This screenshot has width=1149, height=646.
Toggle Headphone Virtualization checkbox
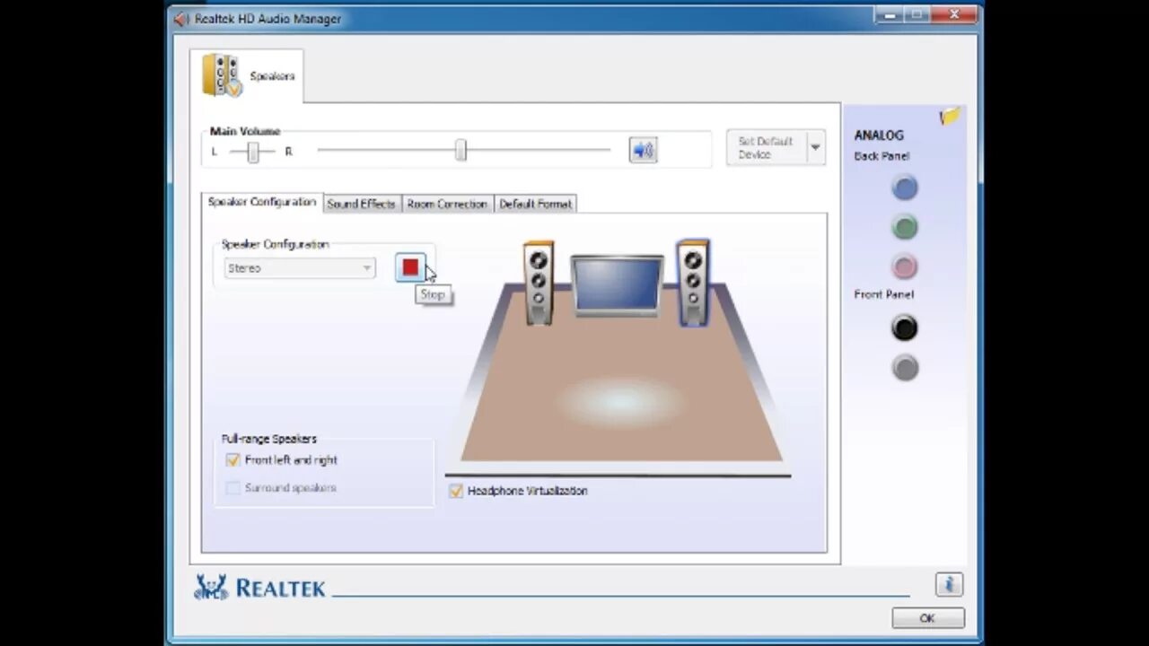pyautogui.click(x=456, y=491)
